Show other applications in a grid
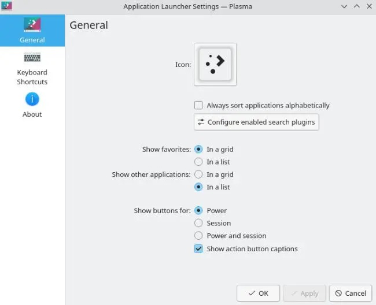This screenshot has height=305, width=376. pos(198,174)
